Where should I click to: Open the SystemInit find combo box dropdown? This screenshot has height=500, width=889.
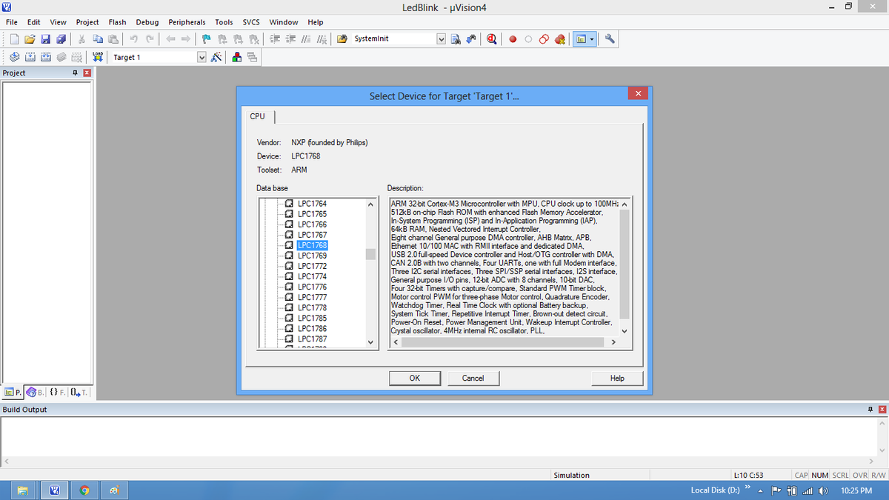[x=442, y=39]
